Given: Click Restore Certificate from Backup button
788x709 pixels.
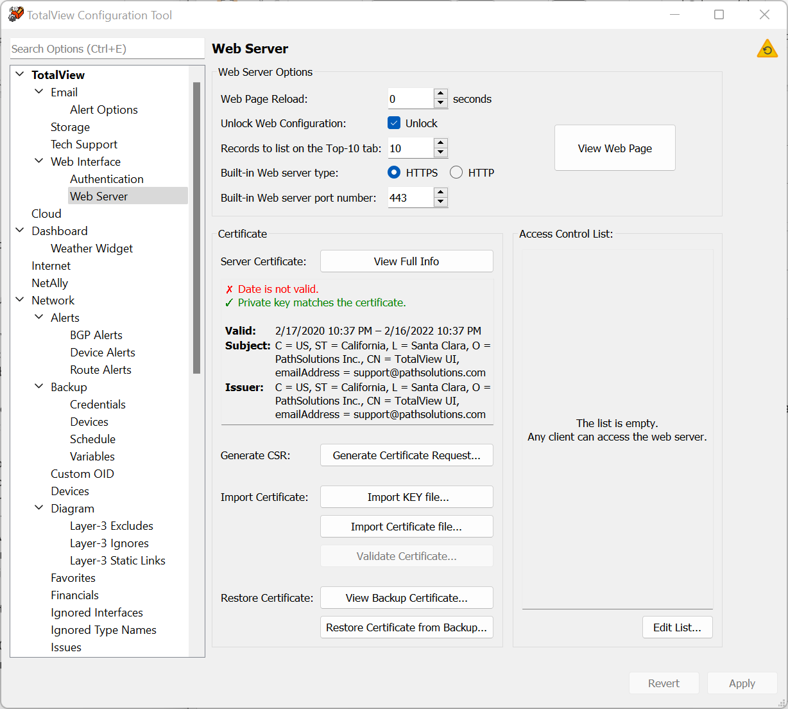Looking at the screenshot, I should [x=406, y=627].
